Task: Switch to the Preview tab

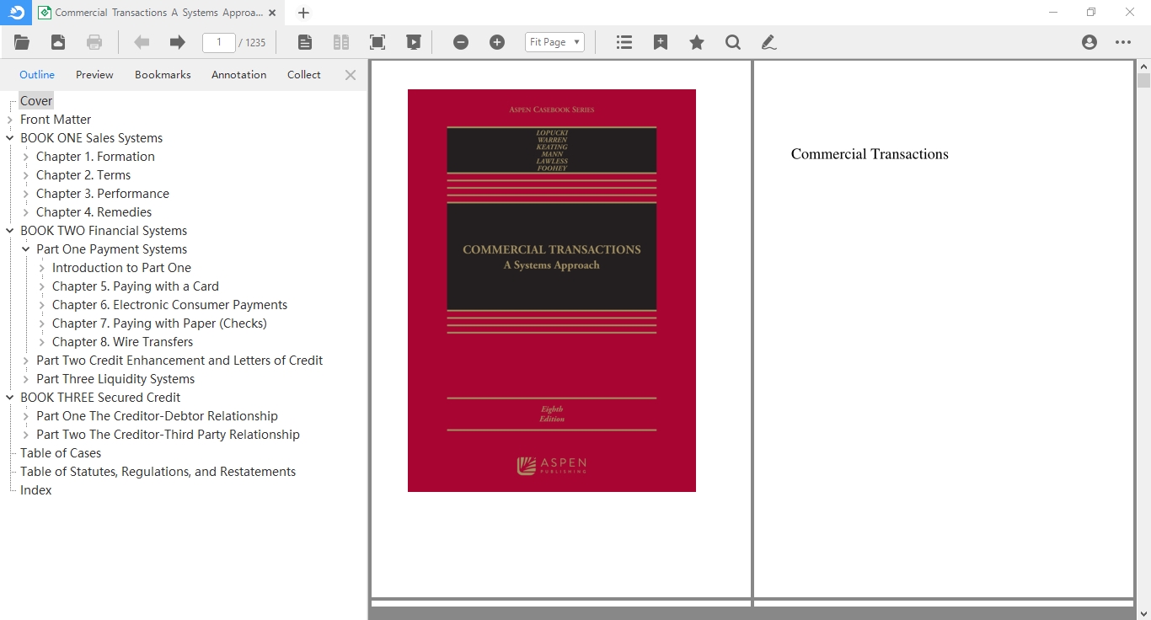Action: coord(94,75)
